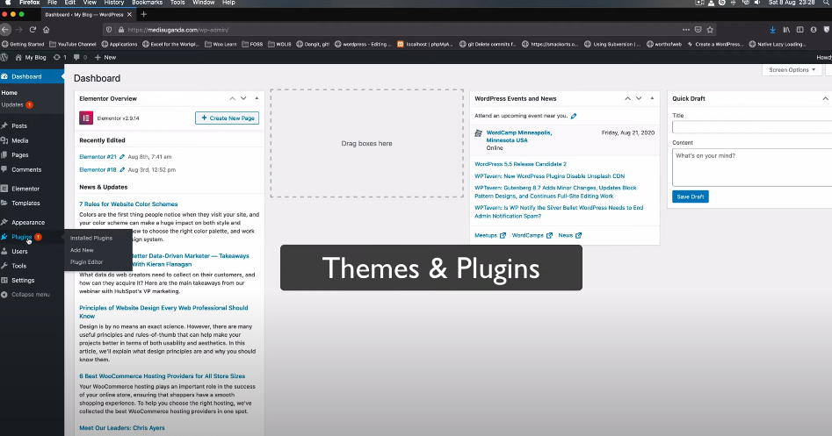Open 6 Best WooCommerce Hosting Providers article
The width and height of the screenshot is (832, 436).
coord(163,376)
